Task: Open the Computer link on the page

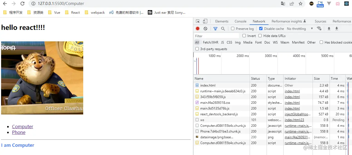Action: 22,127
